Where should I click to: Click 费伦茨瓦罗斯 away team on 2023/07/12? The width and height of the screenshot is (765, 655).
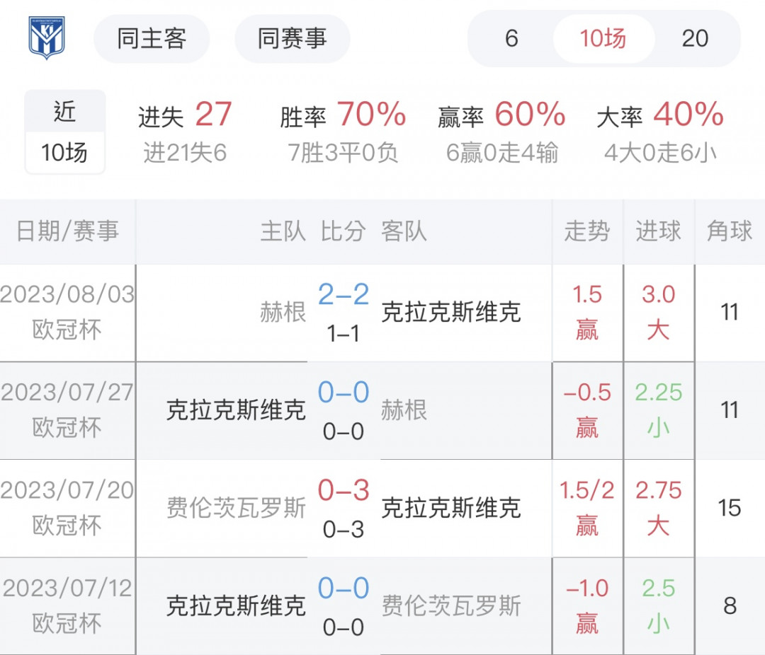[x=451, y=605]
